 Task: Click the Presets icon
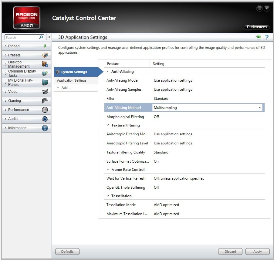[45, 55]
